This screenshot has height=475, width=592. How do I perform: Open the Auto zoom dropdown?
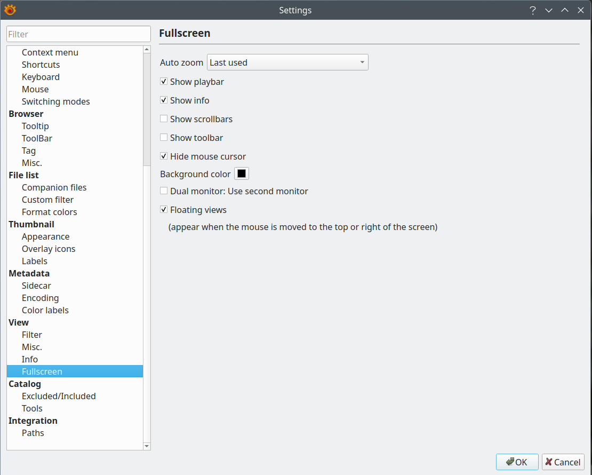(287, 62)
